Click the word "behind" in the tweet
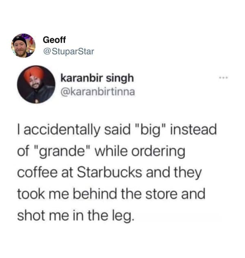This screenshot has width=245, height=258. pyautogui.click(x=94, y=194)
